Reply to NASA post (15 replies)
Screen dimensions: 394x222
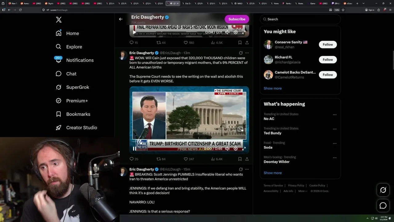tap(134, 43)
